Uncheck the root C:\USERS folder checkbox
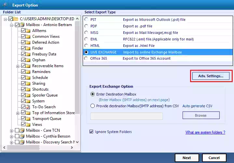 click(x=11, y=19)
